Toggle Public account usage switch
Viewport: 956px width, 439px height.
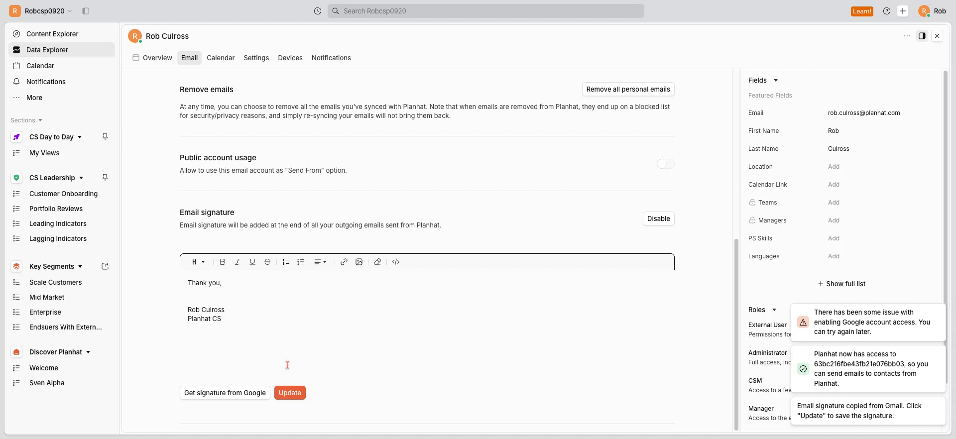pos(665,164)
